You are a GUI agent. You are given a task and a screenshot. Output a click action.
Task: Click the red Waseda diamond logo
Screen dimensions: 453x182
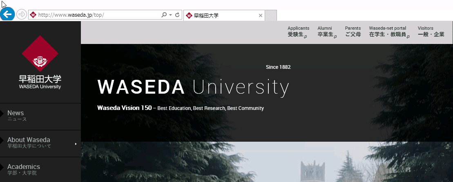[x=40, y=54]
